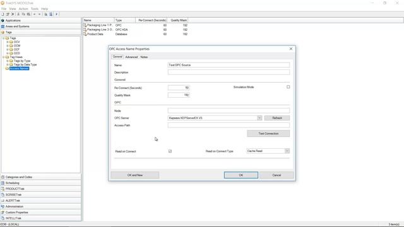This screenshot has width=404, height=227.
Task: Expand the OCD tree node
Action: pos(8,53)
